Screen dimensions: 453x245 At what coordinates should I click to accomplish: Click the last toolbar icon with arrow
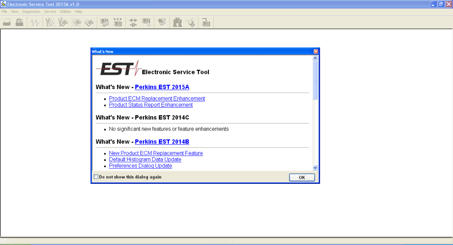tap(206, 23)
